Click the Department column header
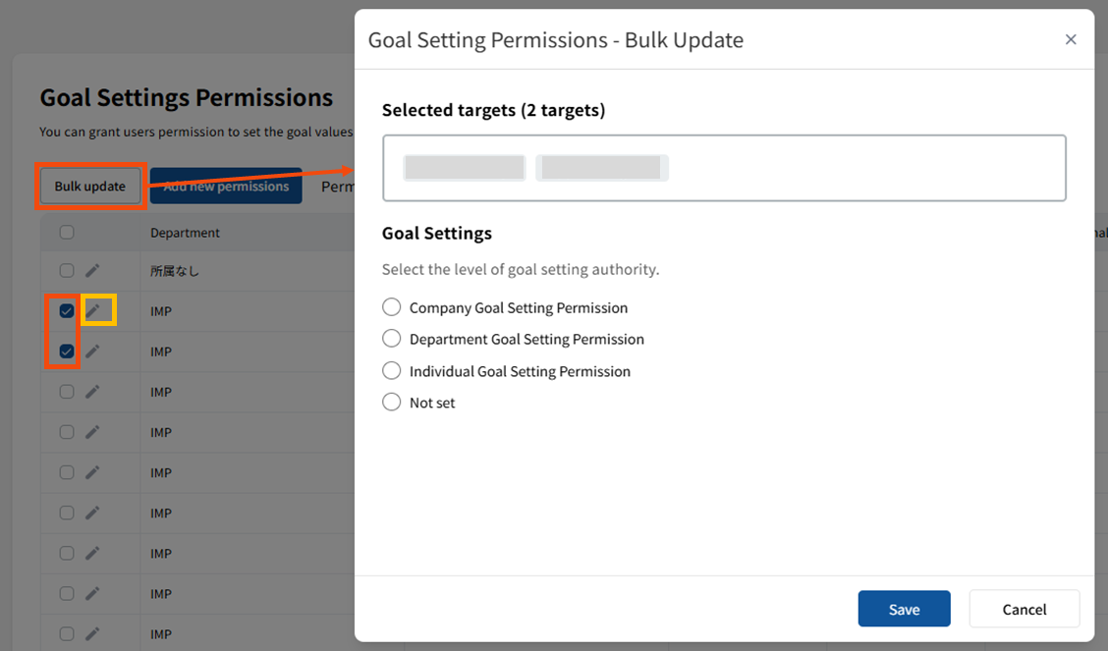The image size is (1108, 651). pyautogui.click(x=185, y=233)
